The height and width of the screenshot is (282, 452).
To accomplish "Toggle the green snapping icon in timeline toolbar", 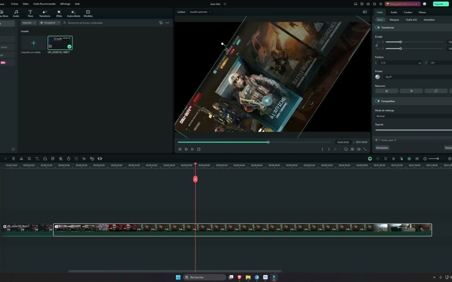I will click(x=409, y=159).
